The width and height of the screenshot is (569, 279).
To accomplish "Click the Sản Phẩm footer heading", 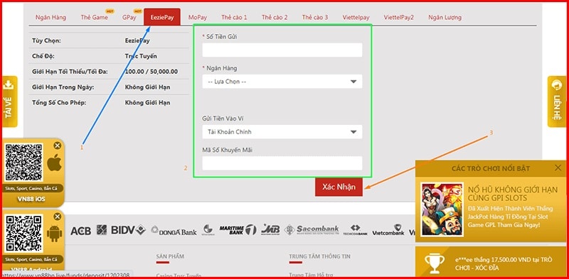I will tap(170, 256).
